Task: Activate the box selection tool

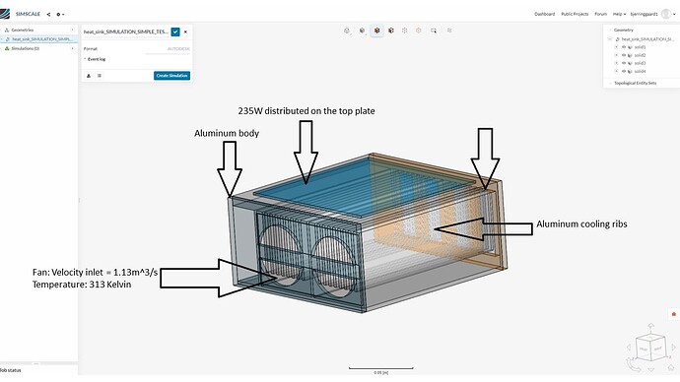Action: pos(434,31)
